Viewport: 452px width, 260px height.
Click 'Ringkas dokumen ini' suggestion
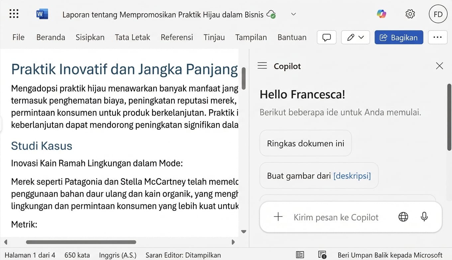(305, 143)
